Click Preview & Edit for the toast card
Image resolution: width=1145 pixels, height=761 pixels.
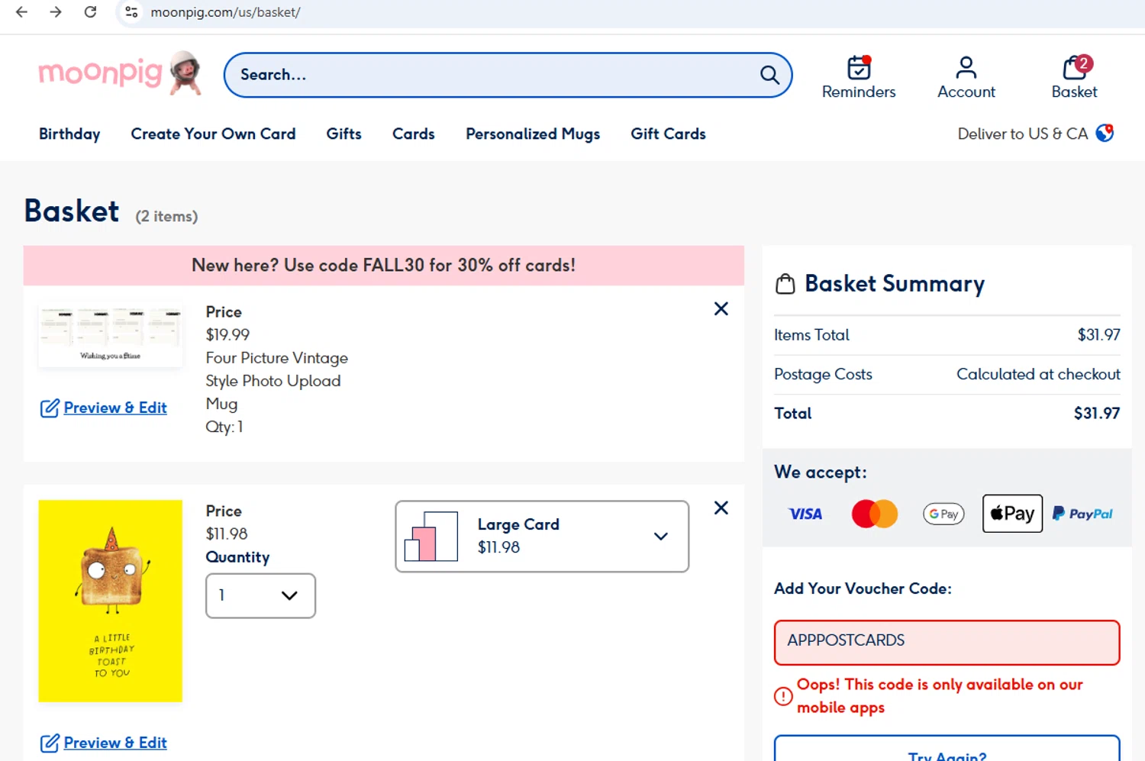click(114, 743)
